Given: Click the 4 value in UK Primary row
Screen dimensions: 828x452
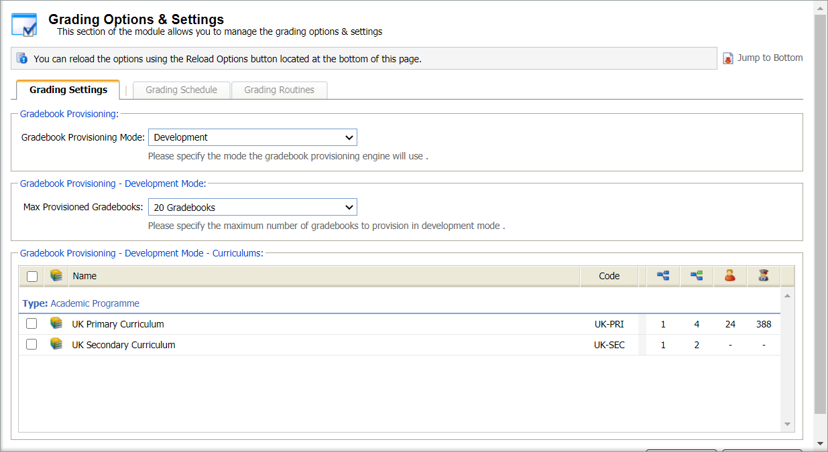Looking at the screenshot, I should point(697,324).
